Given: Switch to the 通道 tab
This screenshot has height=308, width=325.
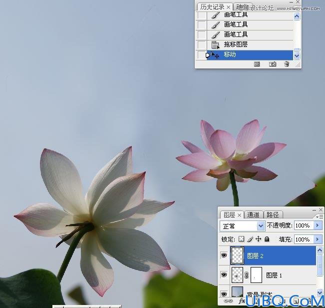Looking at the screenshot, I should click(253, 214).
